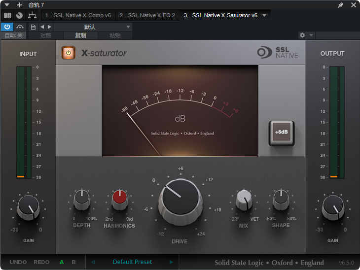This screenshot has width=360, height=270.
Task: Click the sidechain icon next to power
Action: [20, 27]
